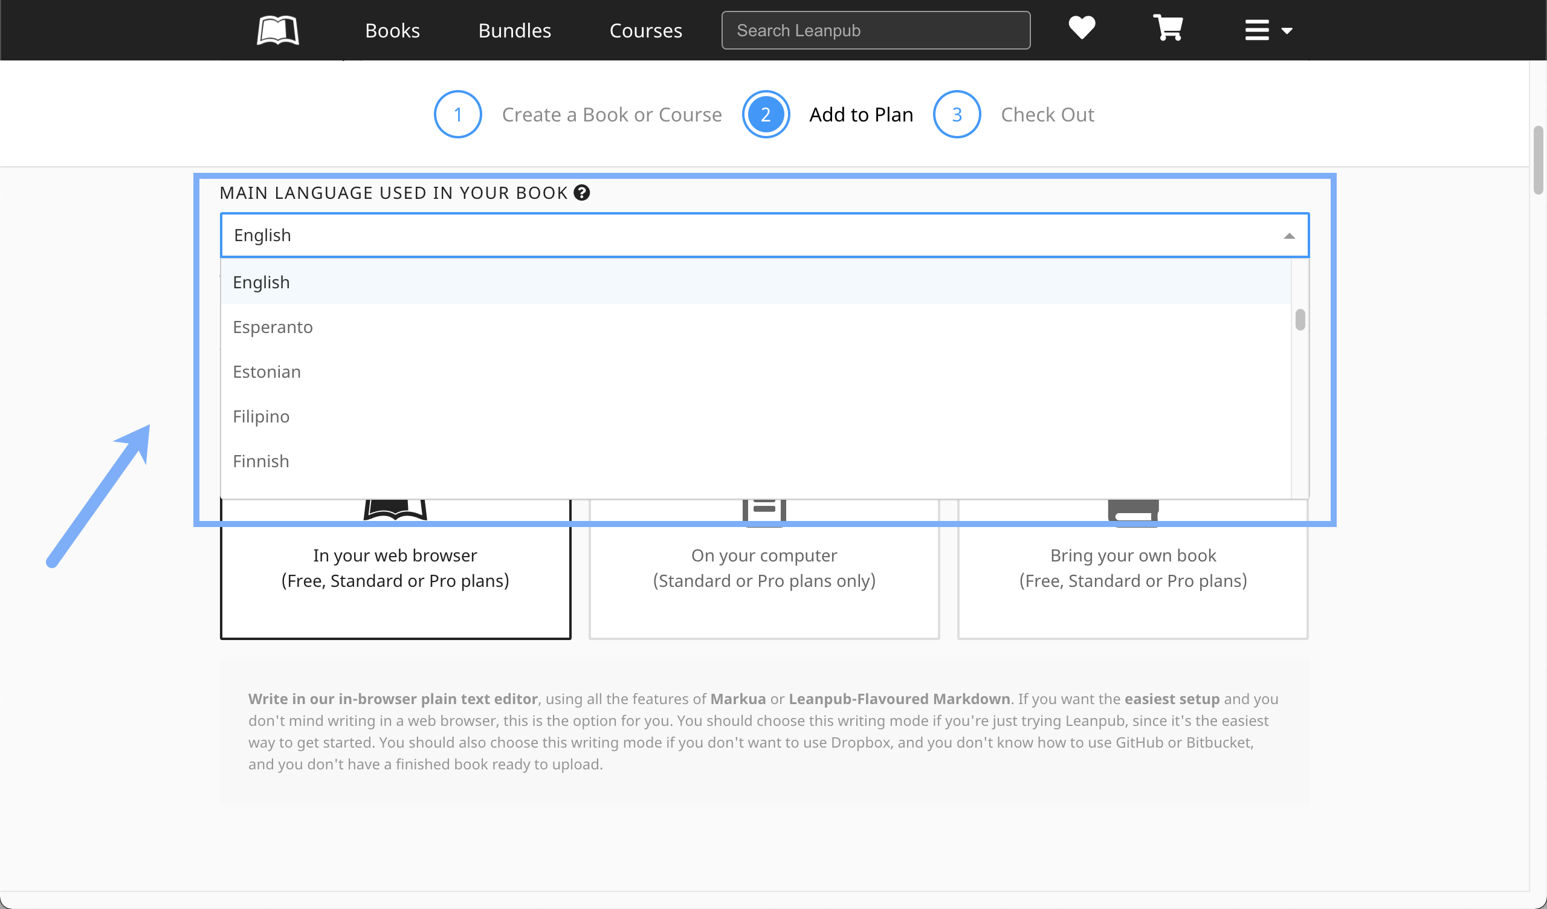The image size is (1547, 909).
Task: Open the wishlist heart icon
Action: 1082,28
